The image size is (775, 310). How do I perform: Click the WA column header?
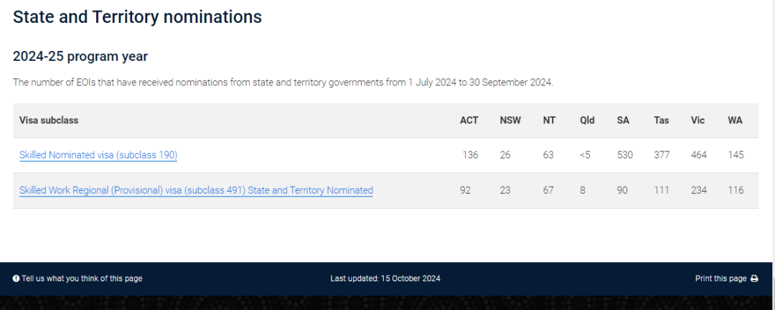pos(735,120)
